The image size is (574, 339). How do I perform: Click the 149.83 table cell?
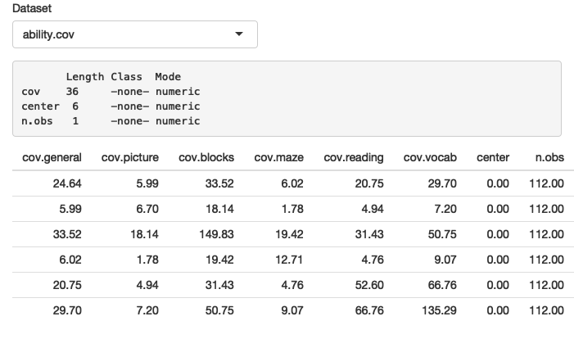[x=216, y=233]
